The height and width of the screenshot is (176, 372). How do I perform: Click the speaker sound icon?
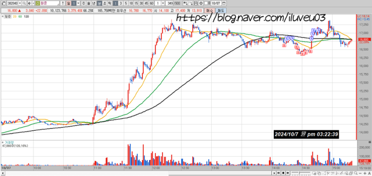(x=29, y=3)
